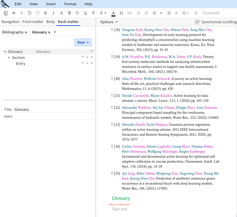This screenshot has height=217, width=237.
Task: Switch to the Front matter tab
Action: 33,22
